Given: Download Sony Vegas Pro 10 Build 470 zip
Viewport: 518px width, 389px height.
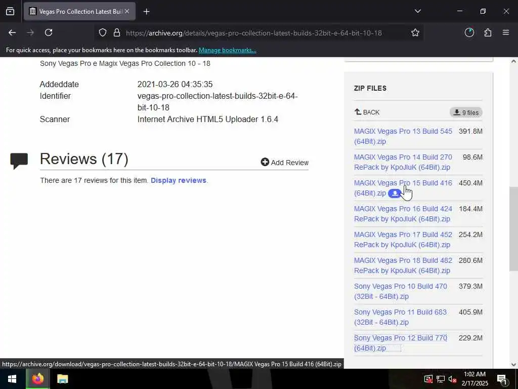Looking at the screenshot, I should (x=401, y=291).
